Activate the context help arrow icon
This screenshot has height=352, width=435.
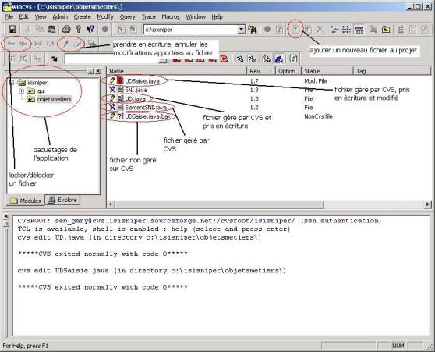(x=90, y=29)
